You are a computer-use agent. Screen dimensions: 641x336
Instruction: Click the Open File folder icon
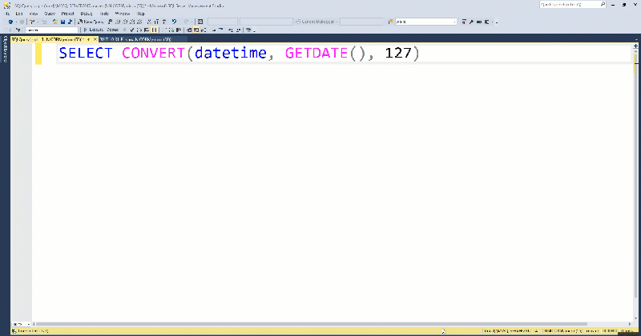pyautogui.click(x=55, y=22)
